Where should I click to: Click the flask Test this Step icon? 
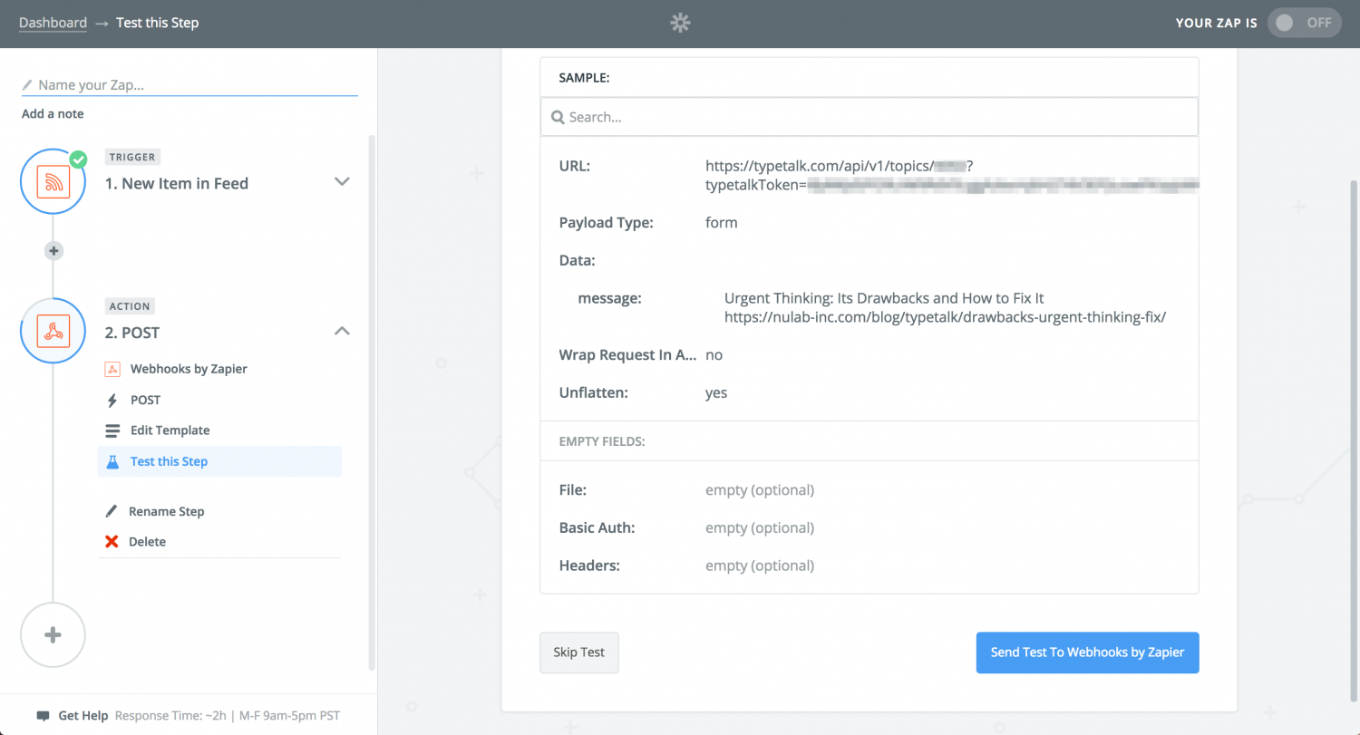[x=112, y=461]
